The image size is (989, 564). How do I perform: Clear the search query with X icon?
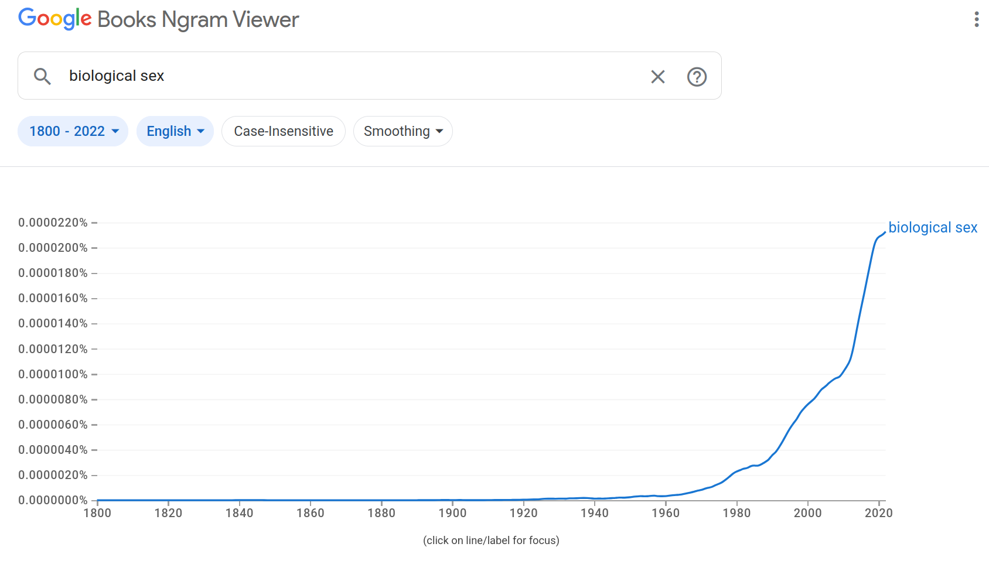tap(658, 77)
